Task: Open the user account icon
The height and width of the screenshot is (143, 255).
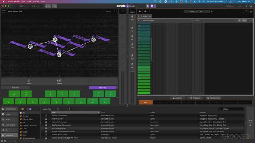Action: [x=251, y=6]
